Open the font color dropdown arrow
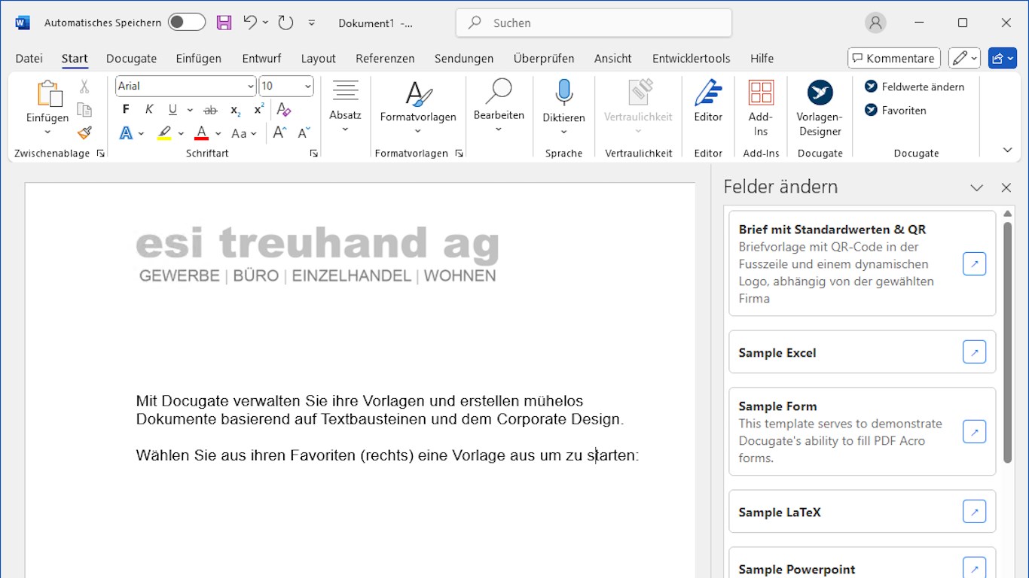The width and height of the screenshot is (1029, 578). [218, 134]
